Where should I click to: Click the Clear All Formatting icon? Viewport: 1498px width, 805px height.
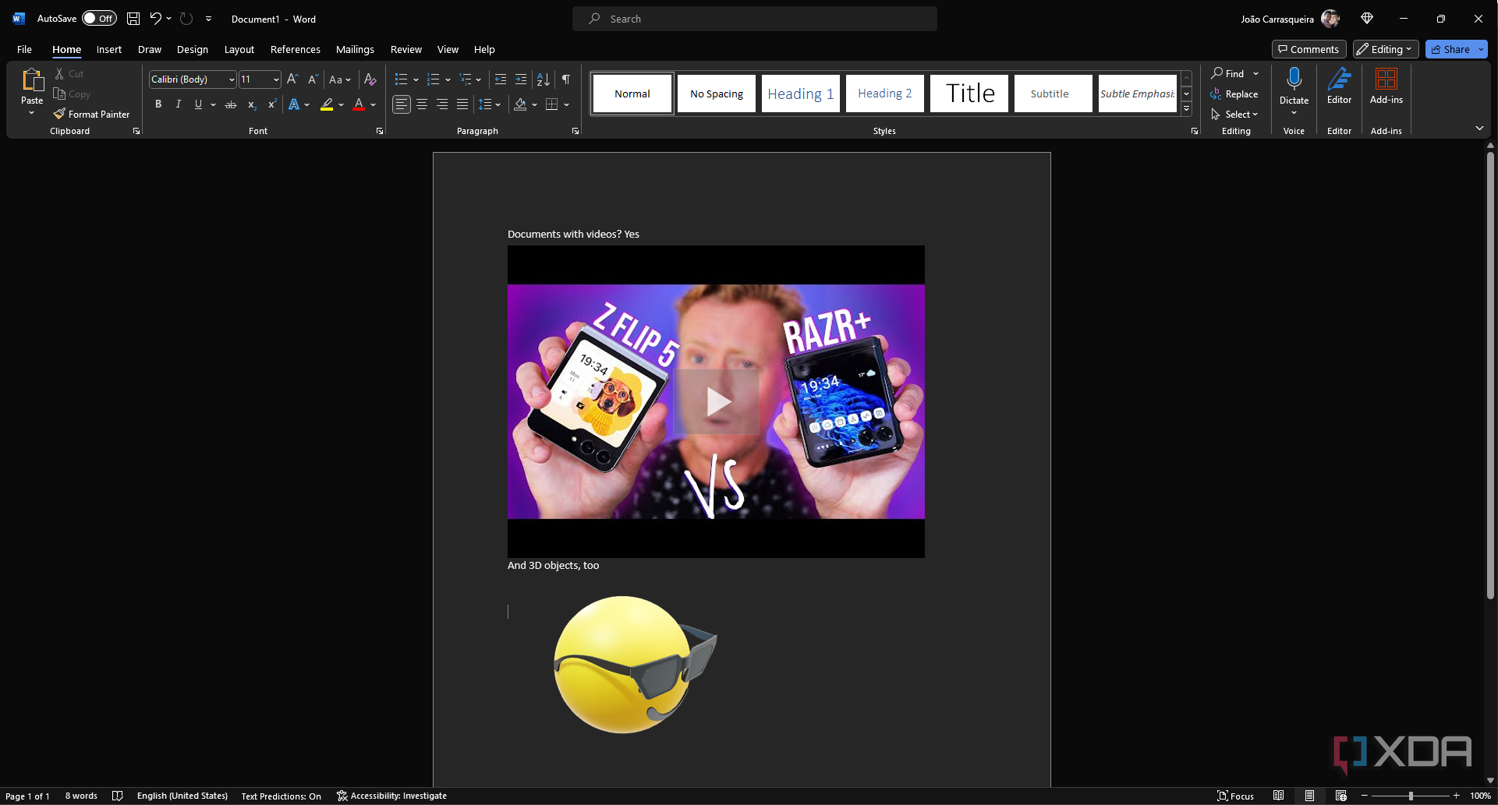370,79
